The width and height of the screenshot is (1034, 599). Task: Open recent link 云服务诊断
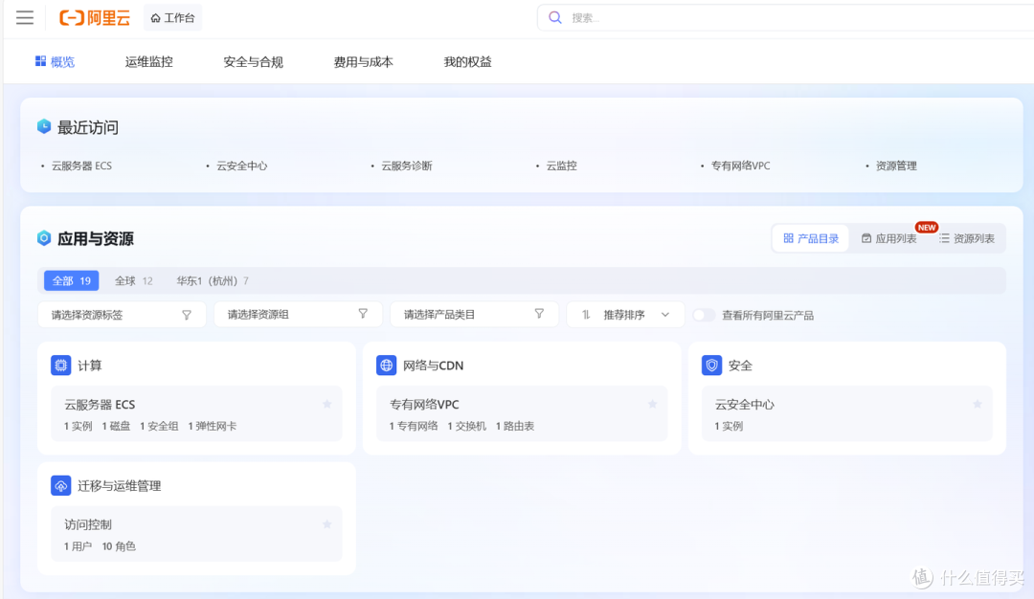407,166
